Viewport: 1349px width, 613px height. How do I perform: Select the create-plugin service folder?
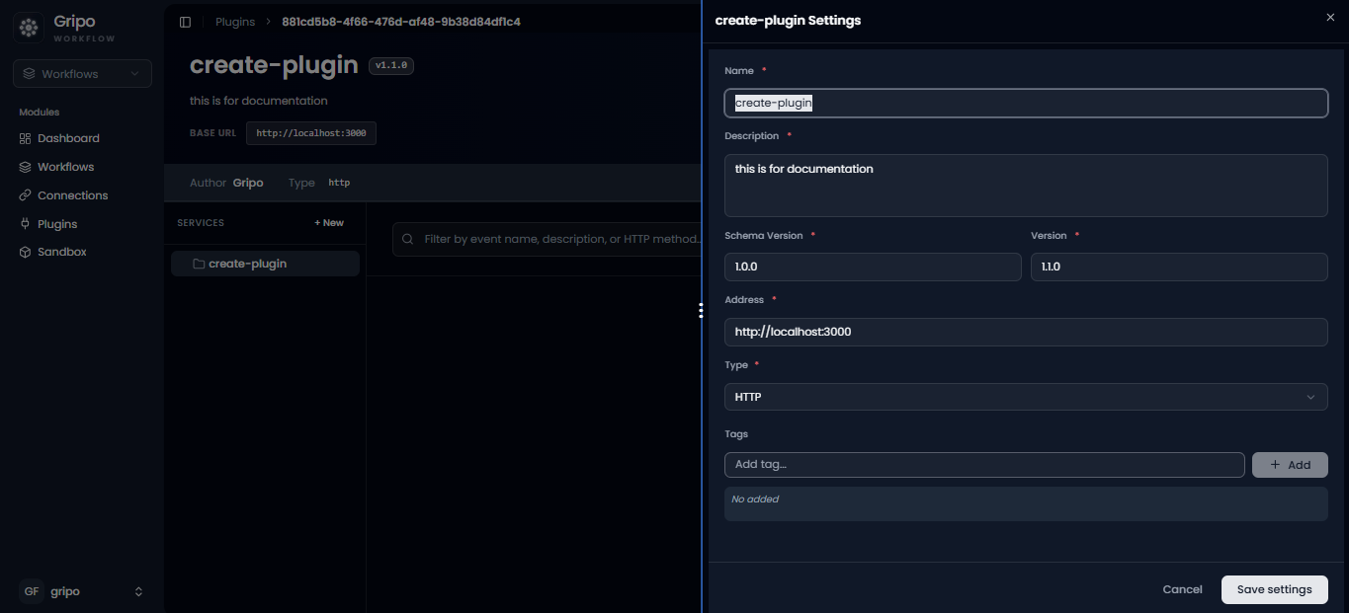(x=265, y=264)
